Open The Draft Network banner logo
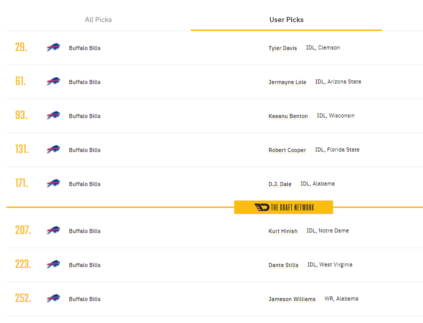 (x=284, y=207)
